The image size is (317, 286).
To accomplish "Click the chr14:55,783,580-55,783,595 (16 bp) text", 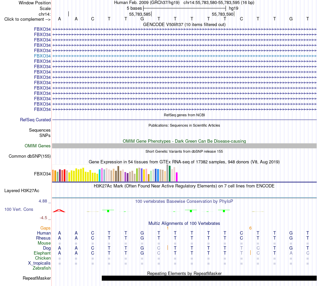I will click(219, 3).
